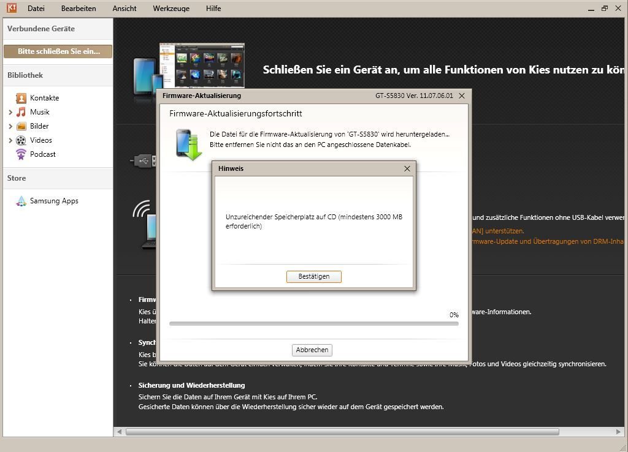The height and width of the screenshot is (452, 628).
Task: Open the Werkzeuge menu
Action: (171, 9)
